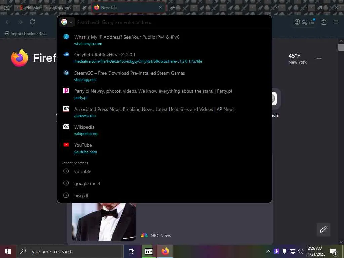Open the tuxedo news story thumbnail
This screenshot has width=344, height=258.
[104, 222]
